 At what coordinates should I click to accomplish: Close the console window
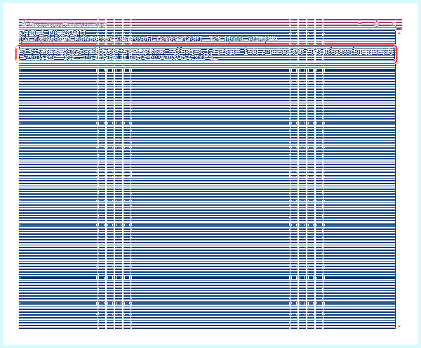click(394, 24)
